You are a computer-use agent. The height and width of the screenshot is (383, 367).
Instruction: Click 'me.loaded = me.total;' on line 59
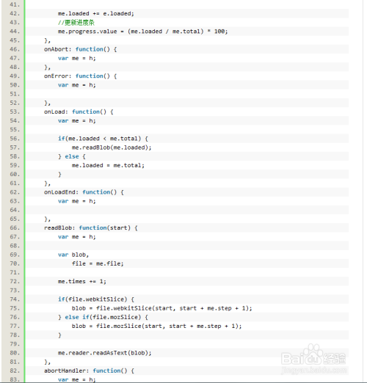click(108, 165)
